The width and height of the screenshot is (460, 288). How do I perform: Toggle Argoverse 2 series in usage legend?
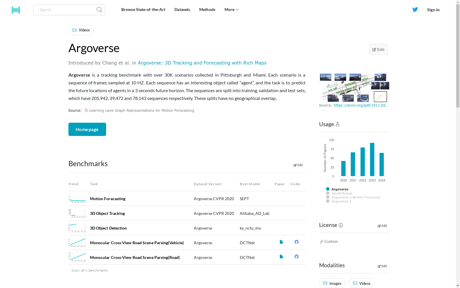coord(339,201)
